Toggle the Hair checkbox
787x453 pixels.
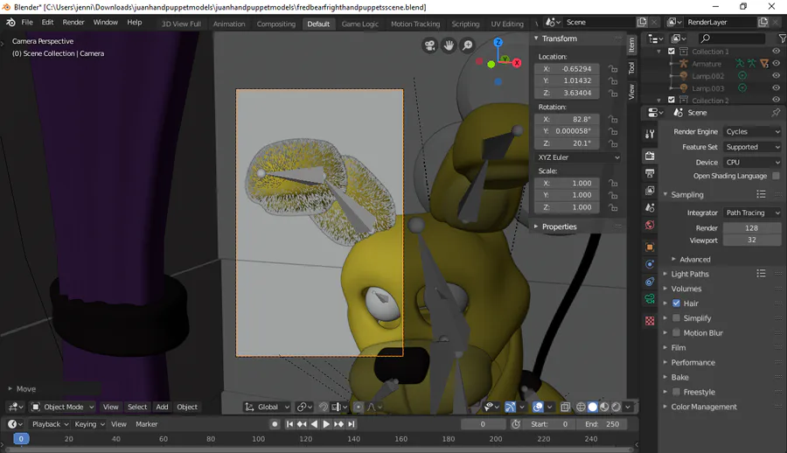[x=676, y=303]
